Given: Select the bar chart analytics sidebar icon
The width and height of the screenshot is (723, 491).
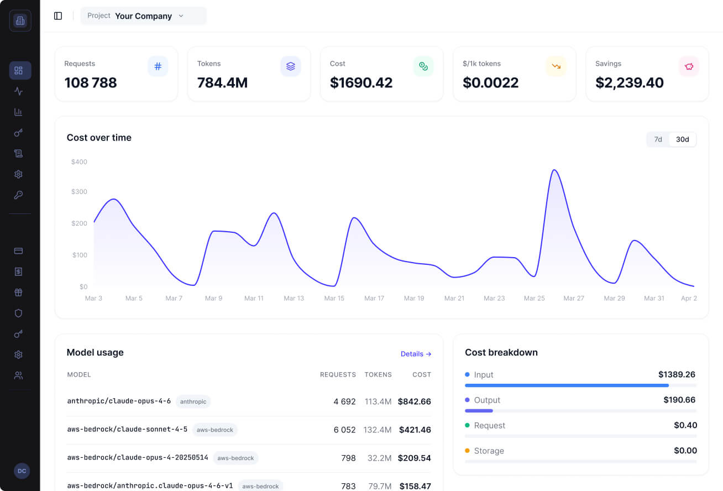Looking at the screenshot, I should tap(18, 112).
